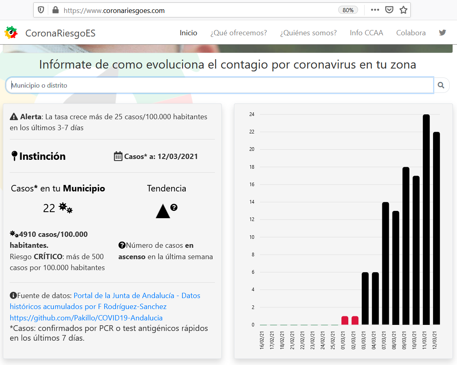Click the 'Casos* en tu Municipio' heading
Viewport: 457px width, 365px height.
(x=58, y=188)
